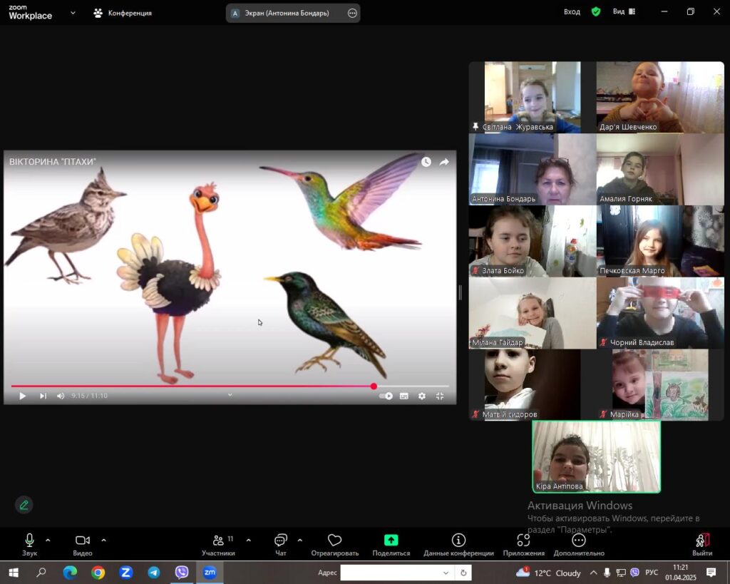
Task: Open the three-dot options on shared screen tab
Action: click(352, 13)
